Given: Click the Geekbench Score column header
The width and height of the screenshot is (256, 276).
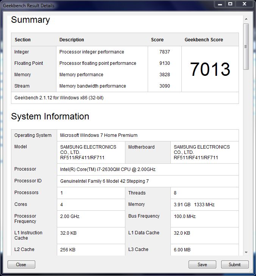Looking at the screenshot, I should 204,40.
